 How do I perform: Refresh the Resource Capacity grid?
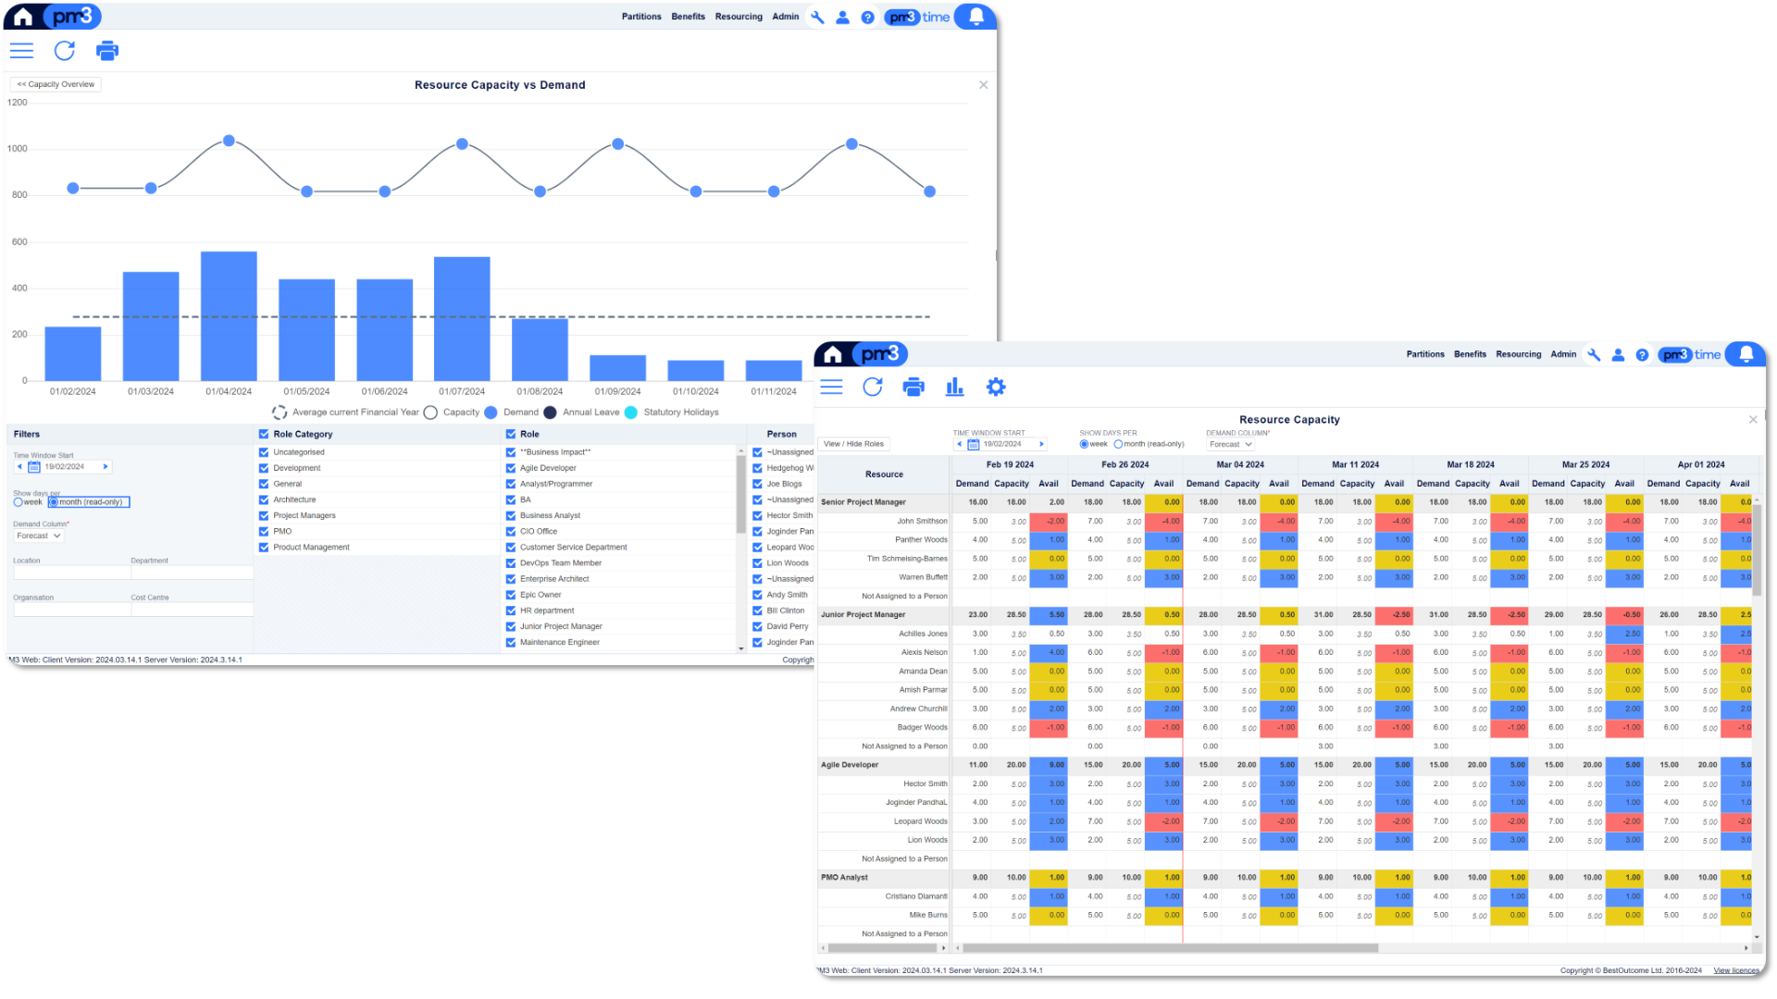[x=873, y=388]
